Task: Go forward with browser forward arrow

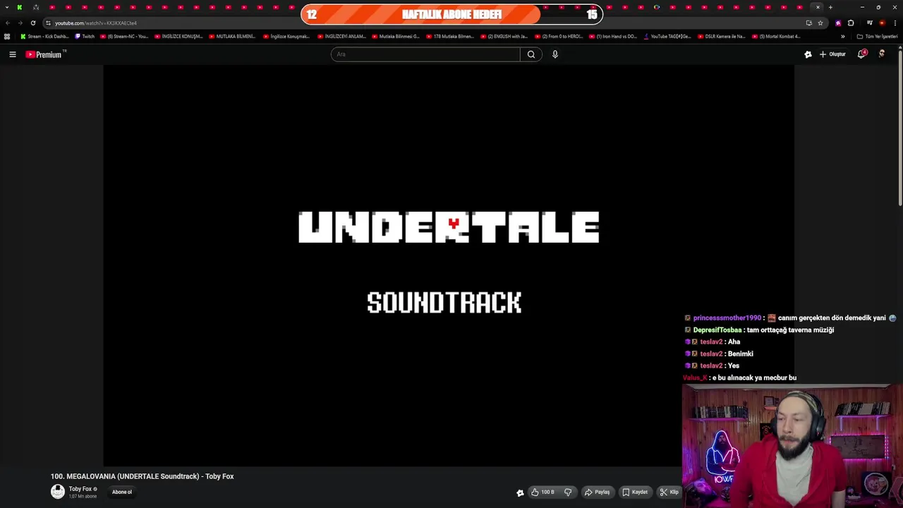Action: (20, 23)
